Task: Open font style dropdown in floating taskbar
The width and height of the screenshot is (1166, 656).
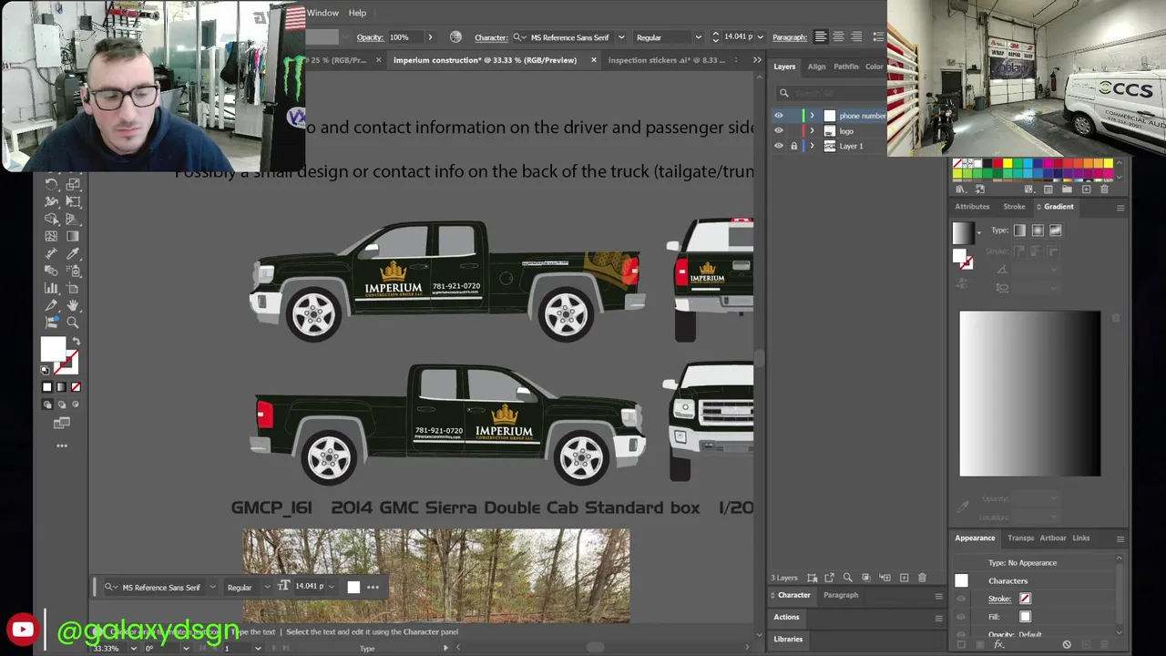Action: (x=267, y=588)
